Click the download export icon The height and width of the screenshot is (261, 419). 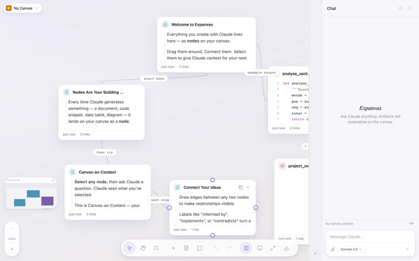[x=286, y=248]
